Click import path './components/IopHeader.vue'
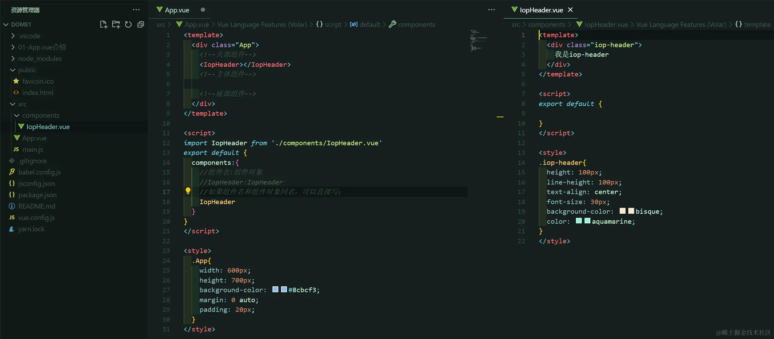The width and height of the screenshot is (774, 339). coord(327,143)
